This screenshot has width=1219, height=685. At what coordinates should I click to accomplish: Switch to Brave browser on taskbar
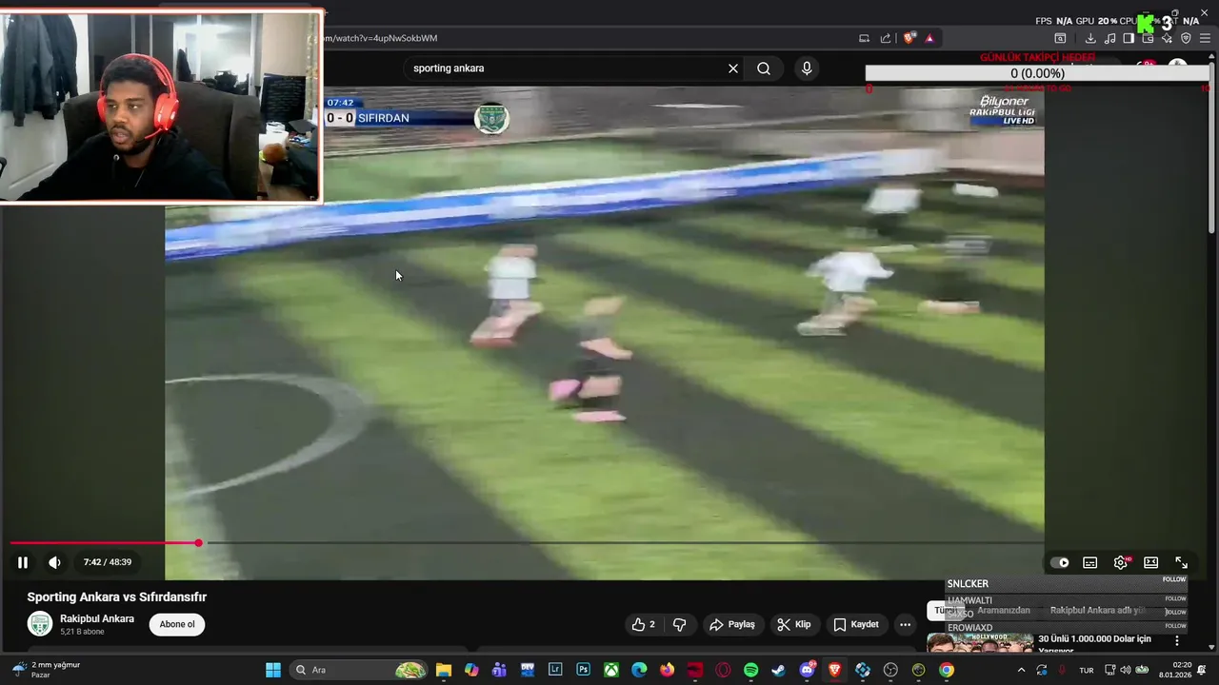tap(834, 670)
